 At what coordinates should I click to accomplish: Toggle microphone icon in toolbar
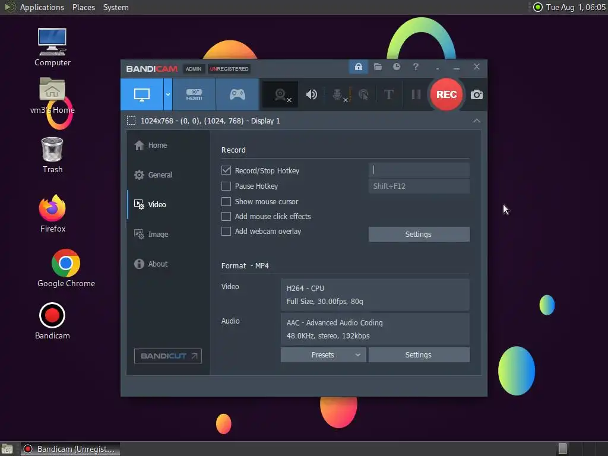coord(338,94)
